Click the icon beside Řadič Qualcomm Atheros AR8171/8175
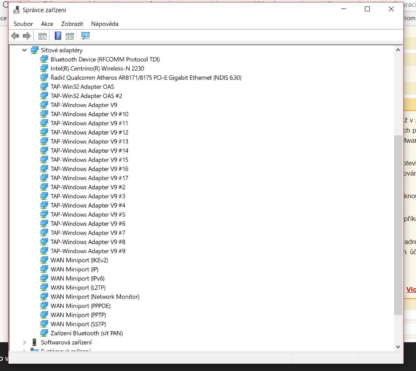The width and height of the screenshot is (416, 371). pos(44,77)
